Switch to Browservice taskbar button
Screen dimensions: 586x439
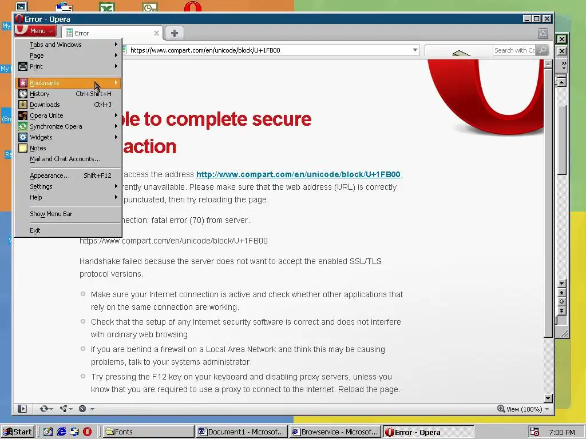[x=335, y=432]
